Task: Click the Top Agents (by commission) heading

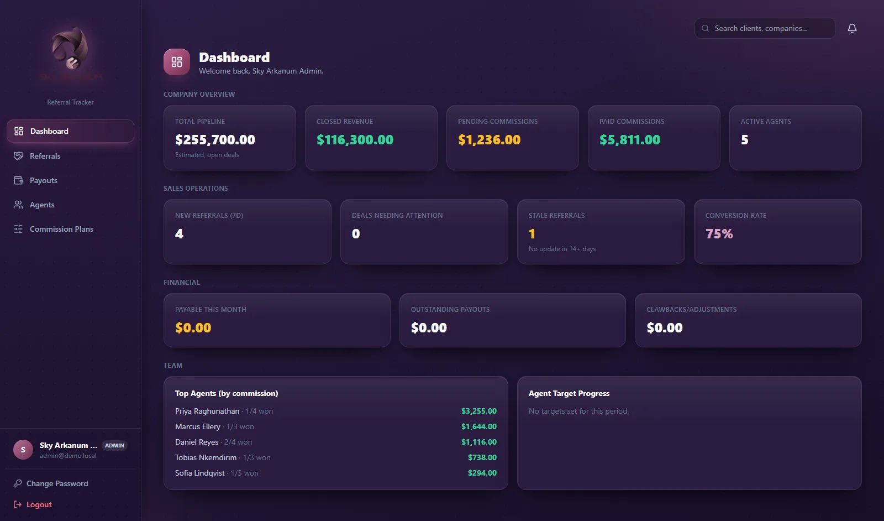Action: pos(227,393)
